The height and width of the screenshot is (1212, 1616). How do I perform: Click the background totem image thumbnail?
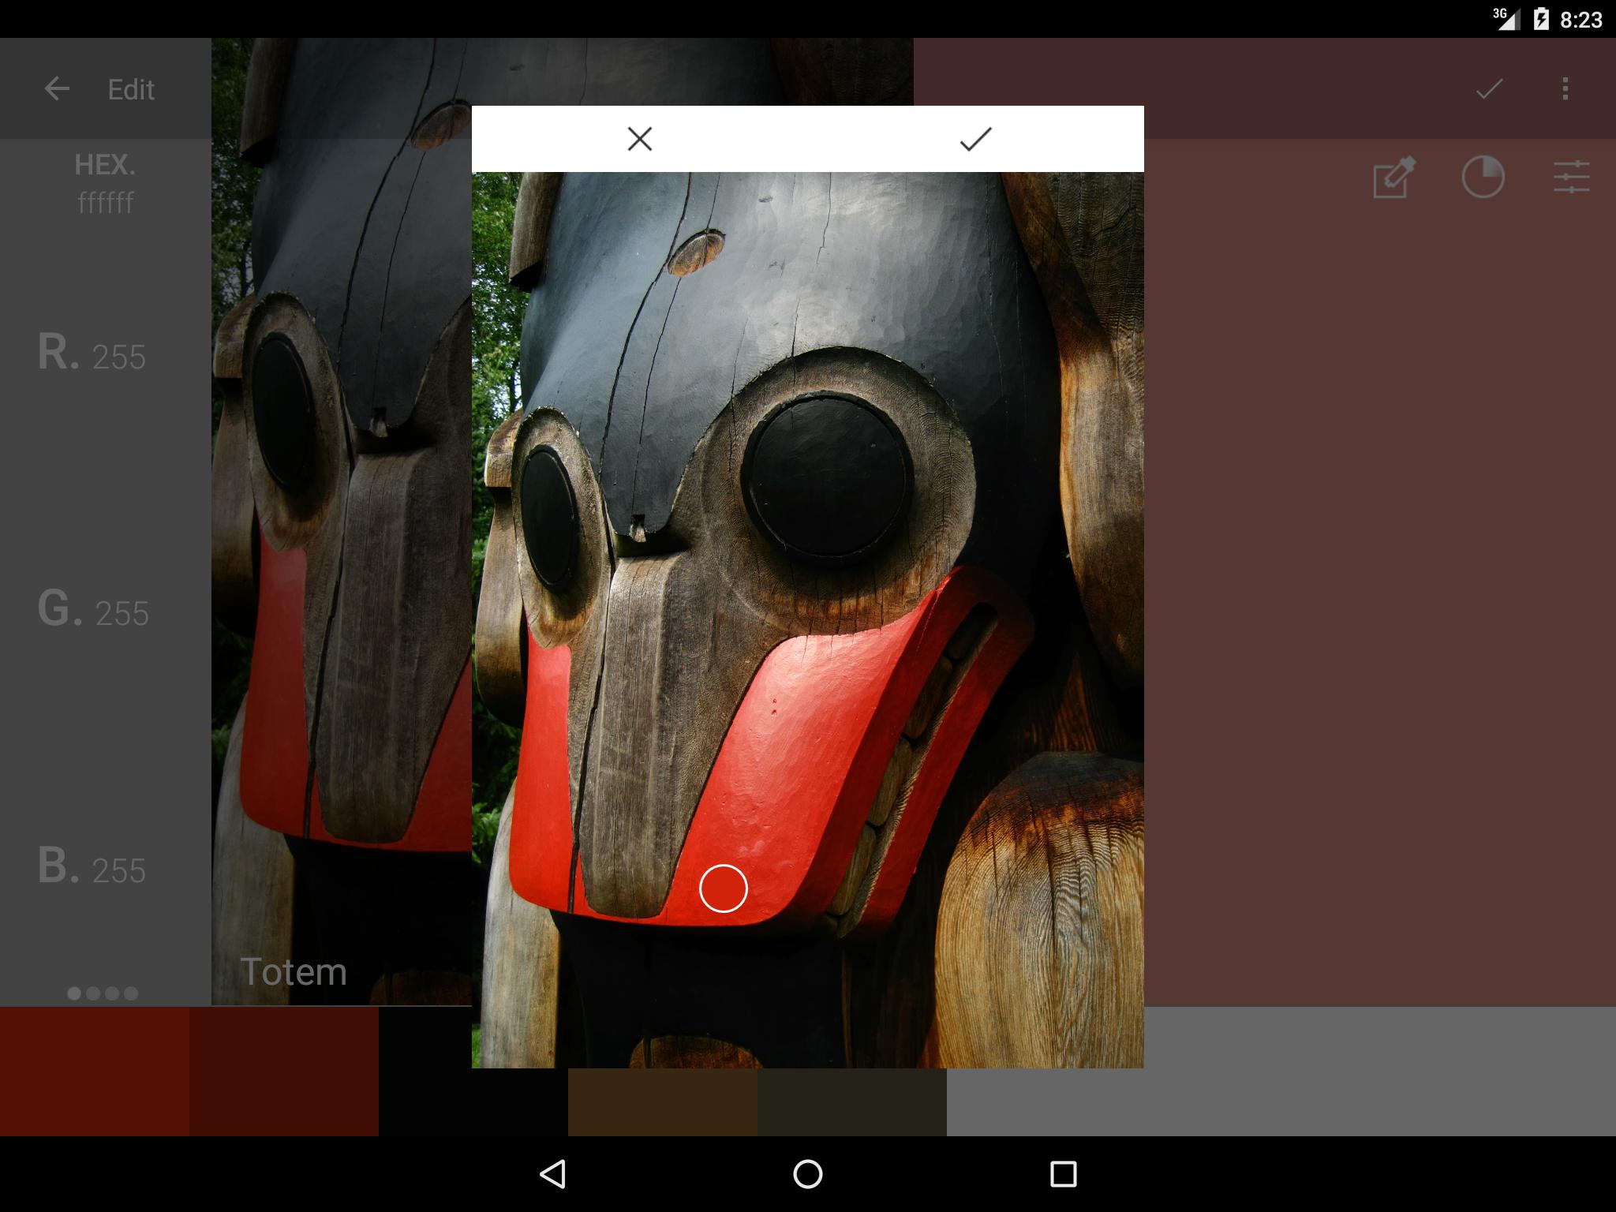tap(342, 521)
